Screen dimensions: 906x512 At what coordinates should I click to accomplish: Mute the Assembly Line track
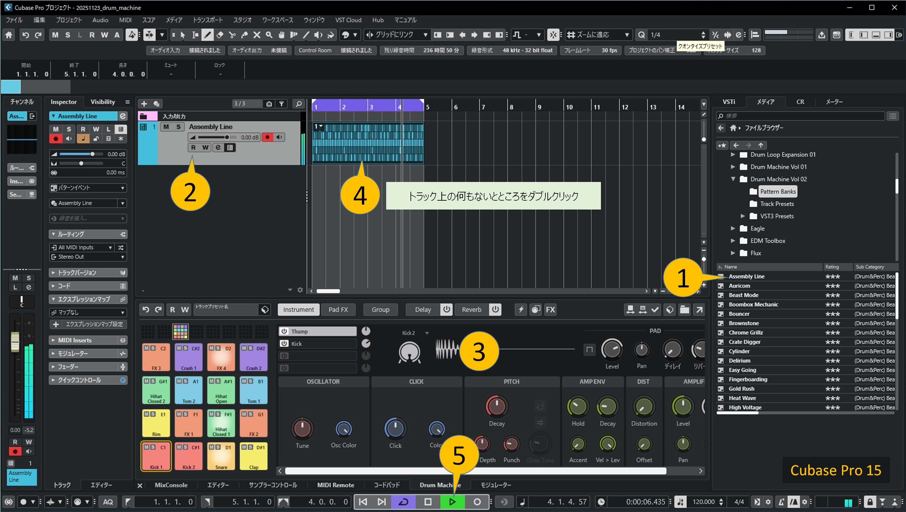pyautogui.click(x=166, y=126)
